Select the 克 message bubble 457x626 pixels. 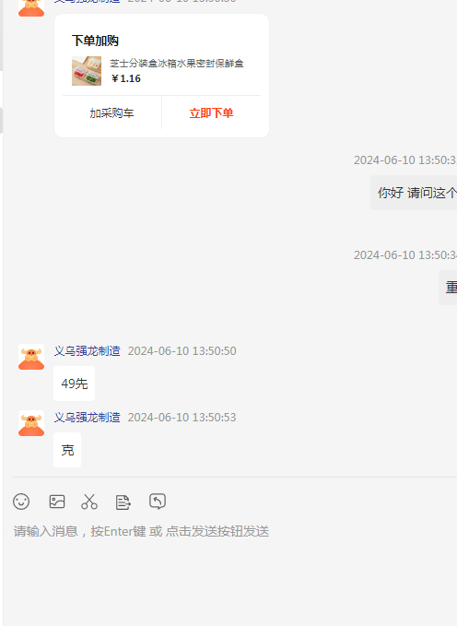67,450
